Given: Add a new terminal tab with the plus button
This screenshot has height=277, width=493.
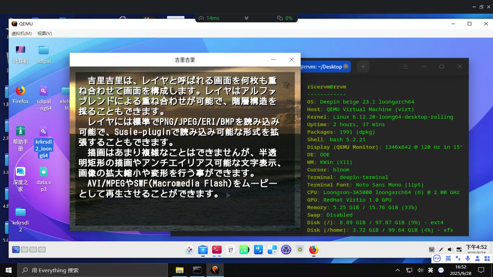Looking at the screenshot, I should [x=363, y=67].
